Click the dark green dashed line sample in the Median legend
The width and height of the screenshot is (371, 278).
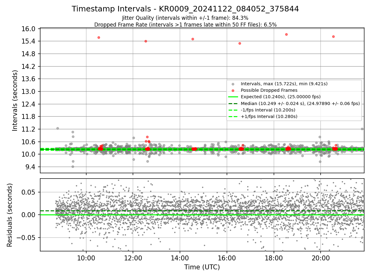tap(233, 103)
